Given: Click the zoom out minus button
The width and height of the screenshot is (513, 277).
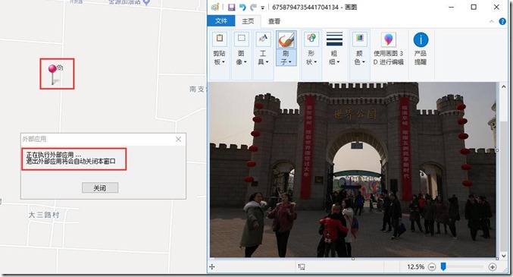Looking at the screenshot, I should [x=432, y=267].
